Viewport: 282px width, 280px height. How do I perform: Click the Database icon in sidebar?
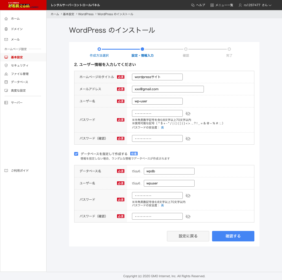pyautogui.click(x=6, y=82)
